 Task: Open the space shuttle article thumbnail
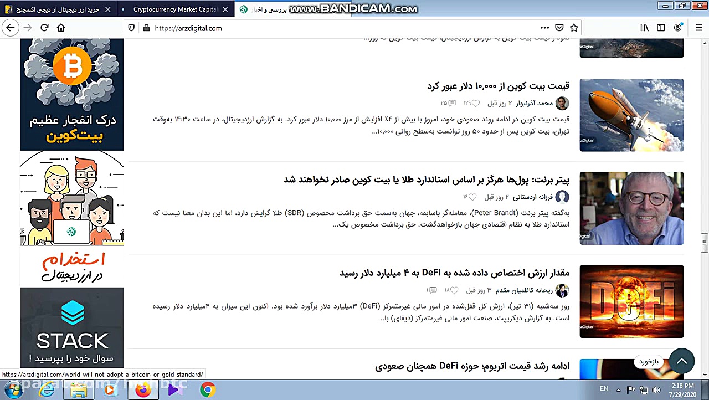tap(631, 115)
